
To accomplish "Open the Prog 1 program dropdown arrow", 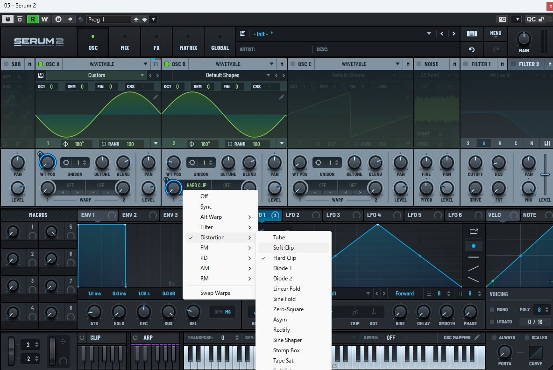I will coord(153,20).
